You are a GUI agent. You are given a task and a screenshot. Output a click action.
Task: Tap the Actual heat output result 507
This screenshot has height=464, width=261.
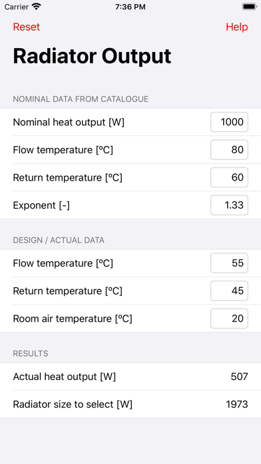pos(239,377)
